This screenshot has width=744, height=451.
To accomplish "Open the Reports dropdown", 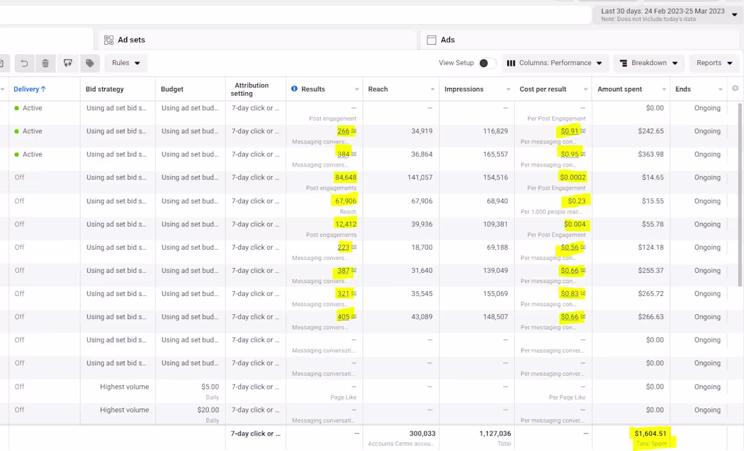I will click(x=714, y=63).
